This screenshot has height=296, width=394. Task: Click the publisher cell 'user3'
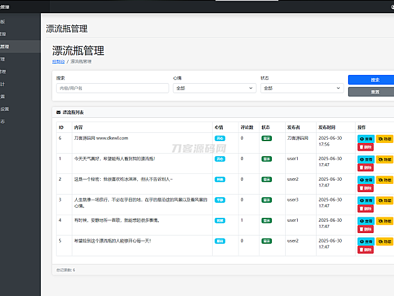point(293,200)
